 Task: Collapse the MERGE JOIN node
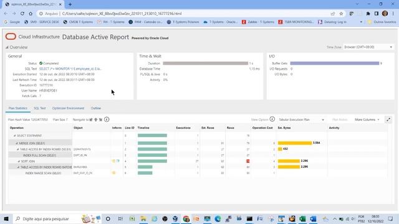[17, 143]
